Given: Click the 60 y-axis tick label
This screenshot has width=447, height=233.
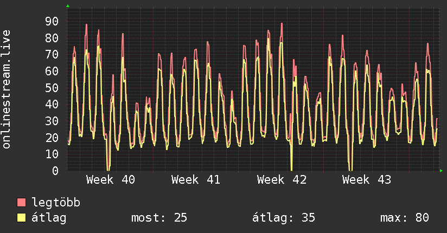Looking at the screenshot, I should click(x=52, y=71).
